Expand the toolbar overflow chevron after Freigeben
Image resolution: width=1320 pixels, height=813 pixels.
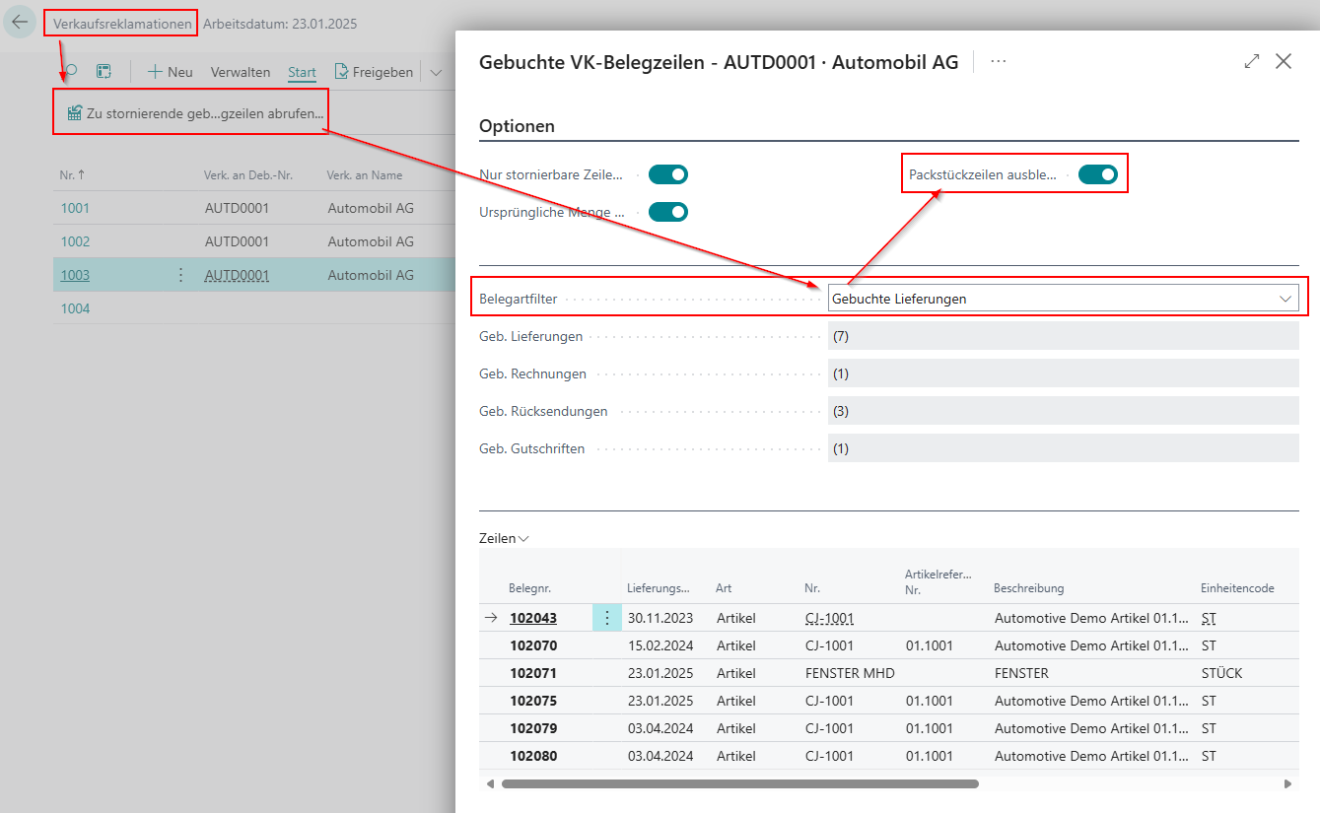click(436, 72)
